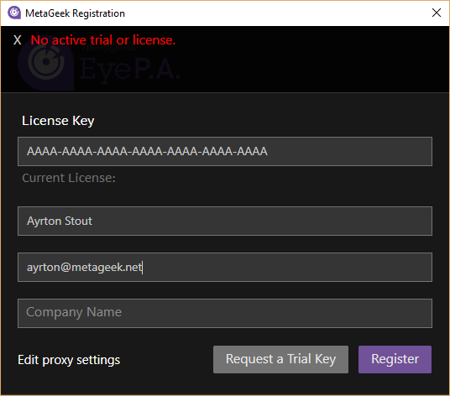This screenshot has width=450, height=396.
Task: Select the red 'No active trial or license' message
Action: tap(103, 40)
